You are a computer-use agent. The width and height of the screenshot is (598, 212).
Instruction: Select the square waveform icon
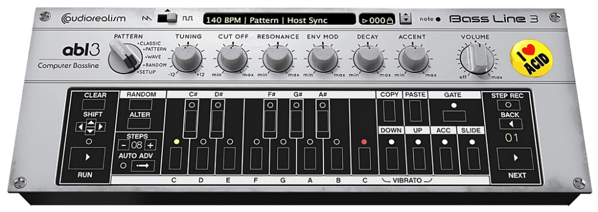tap(187, 18)
